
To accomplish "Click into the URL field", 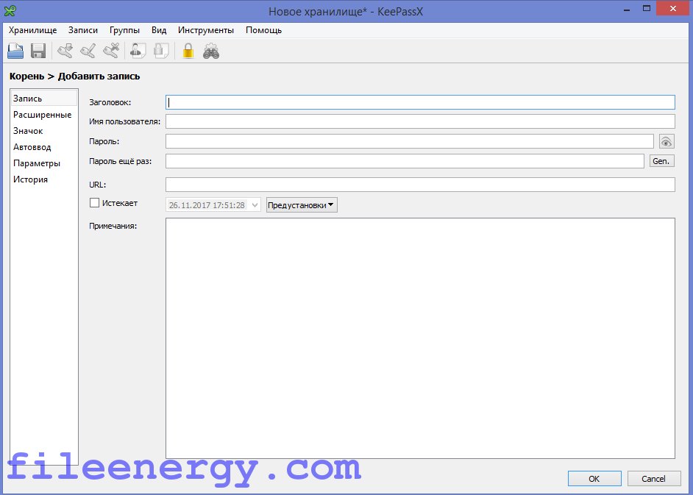I will point(420,185).
